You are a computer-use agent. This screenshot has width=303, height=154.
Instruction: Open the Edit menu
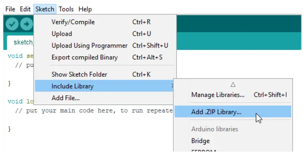pos(25,9)
